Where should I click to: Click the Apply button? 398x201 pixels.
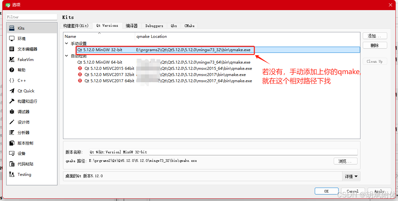(x=379, y=191)
